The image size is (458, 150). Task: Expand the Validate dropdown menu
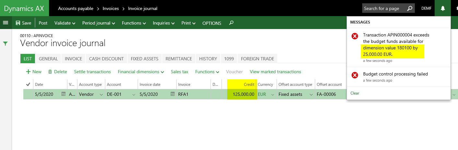[65, 23]
